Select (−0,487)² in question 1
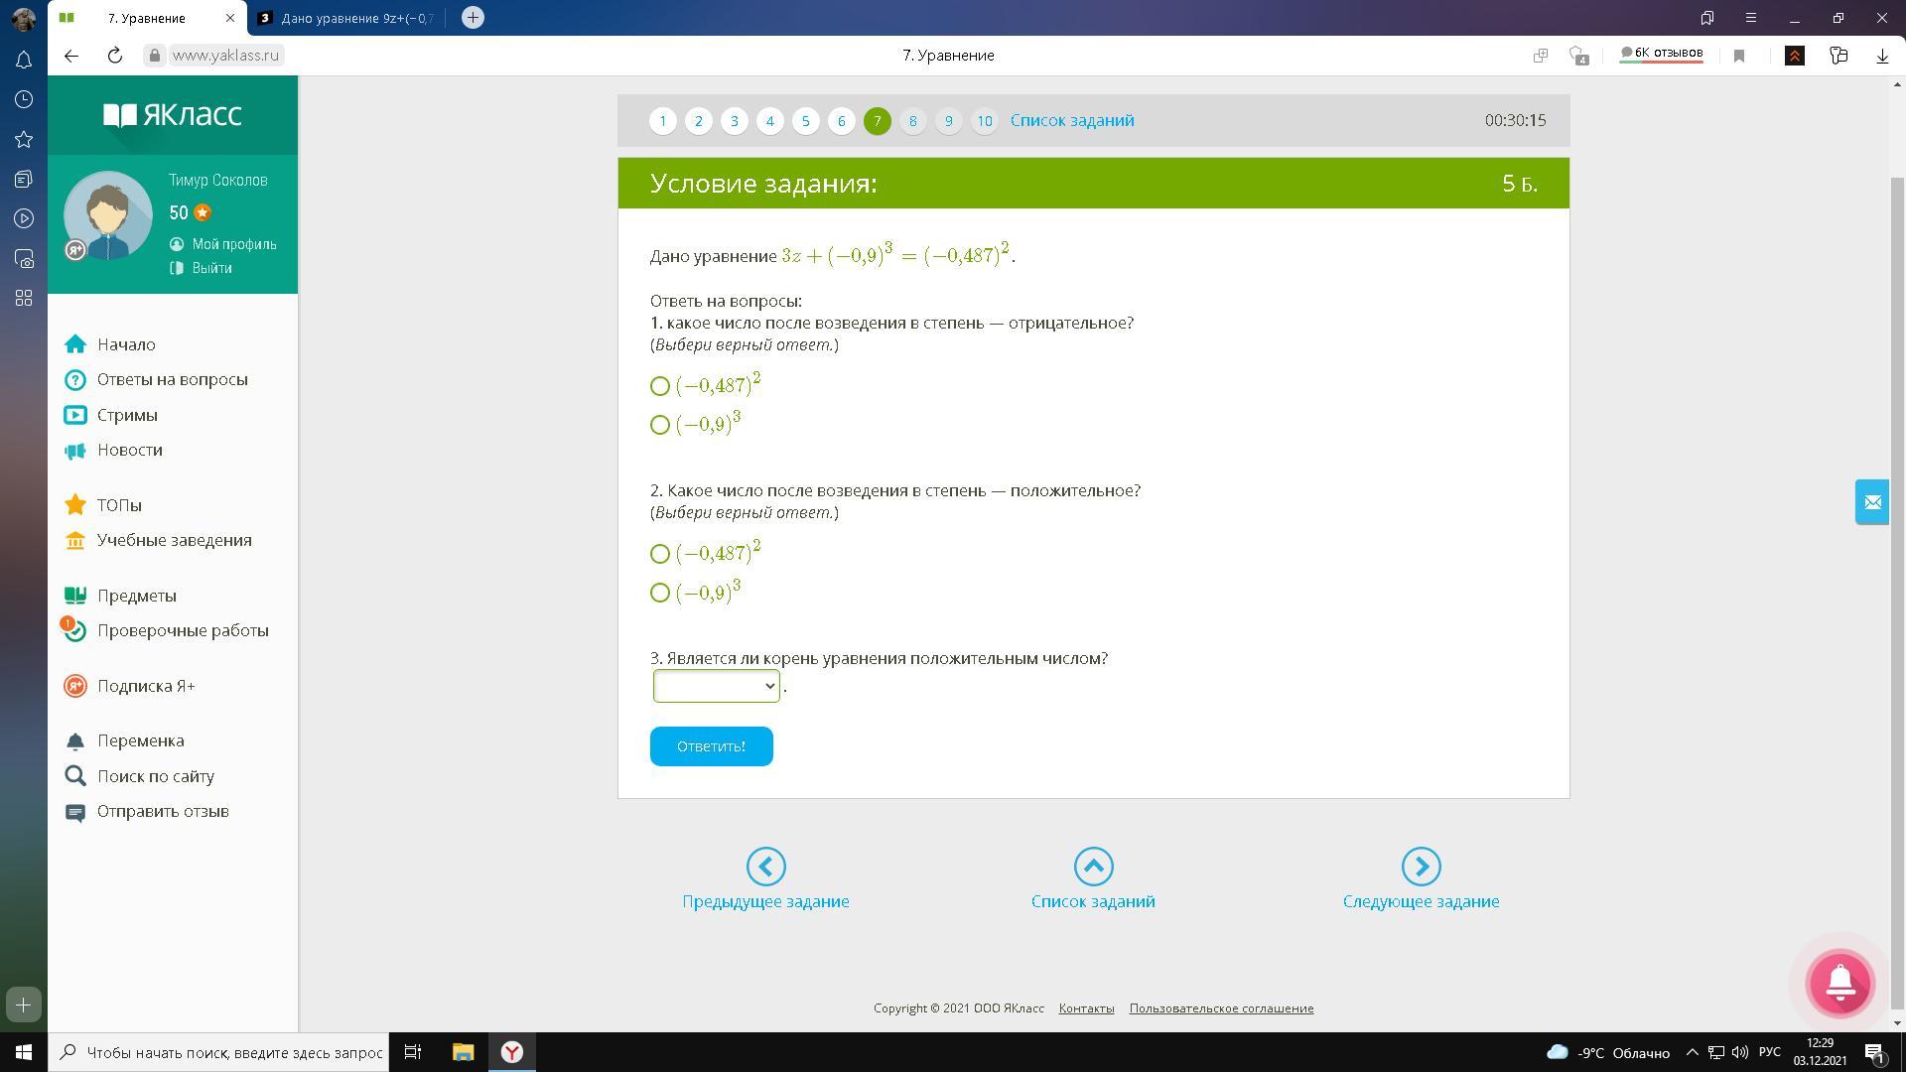This screenshot has width=1906, height=1072. pyautogui.click(x=660, y=386)
